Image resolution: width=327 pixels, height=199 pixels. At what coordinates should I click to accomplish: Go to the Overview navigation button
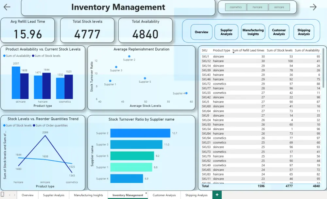(201, 32)
